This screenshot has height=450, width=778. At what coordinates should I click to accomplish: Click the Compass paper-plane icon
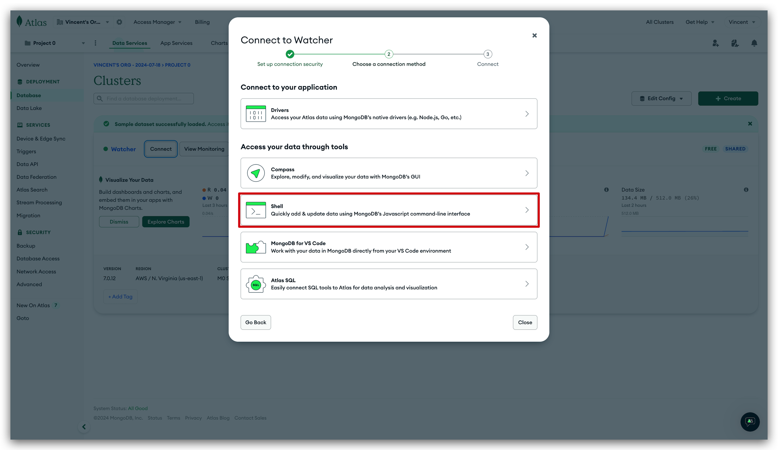coord(256,173)
